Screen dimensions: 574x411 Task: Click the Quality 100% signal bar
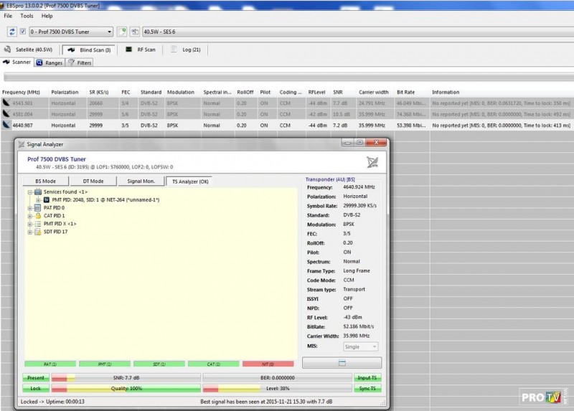126,388
